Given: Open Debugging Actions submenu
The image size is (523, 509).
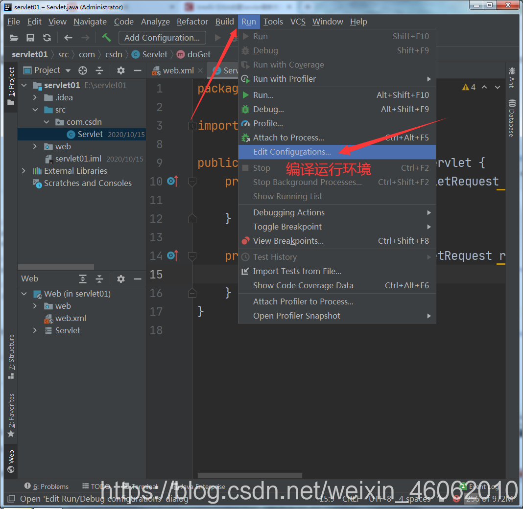Looking at the screenshot, I should (337, 213).
